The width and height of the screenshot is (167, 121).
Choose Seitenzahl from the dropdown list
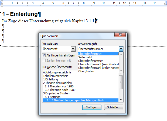[98, 57]
